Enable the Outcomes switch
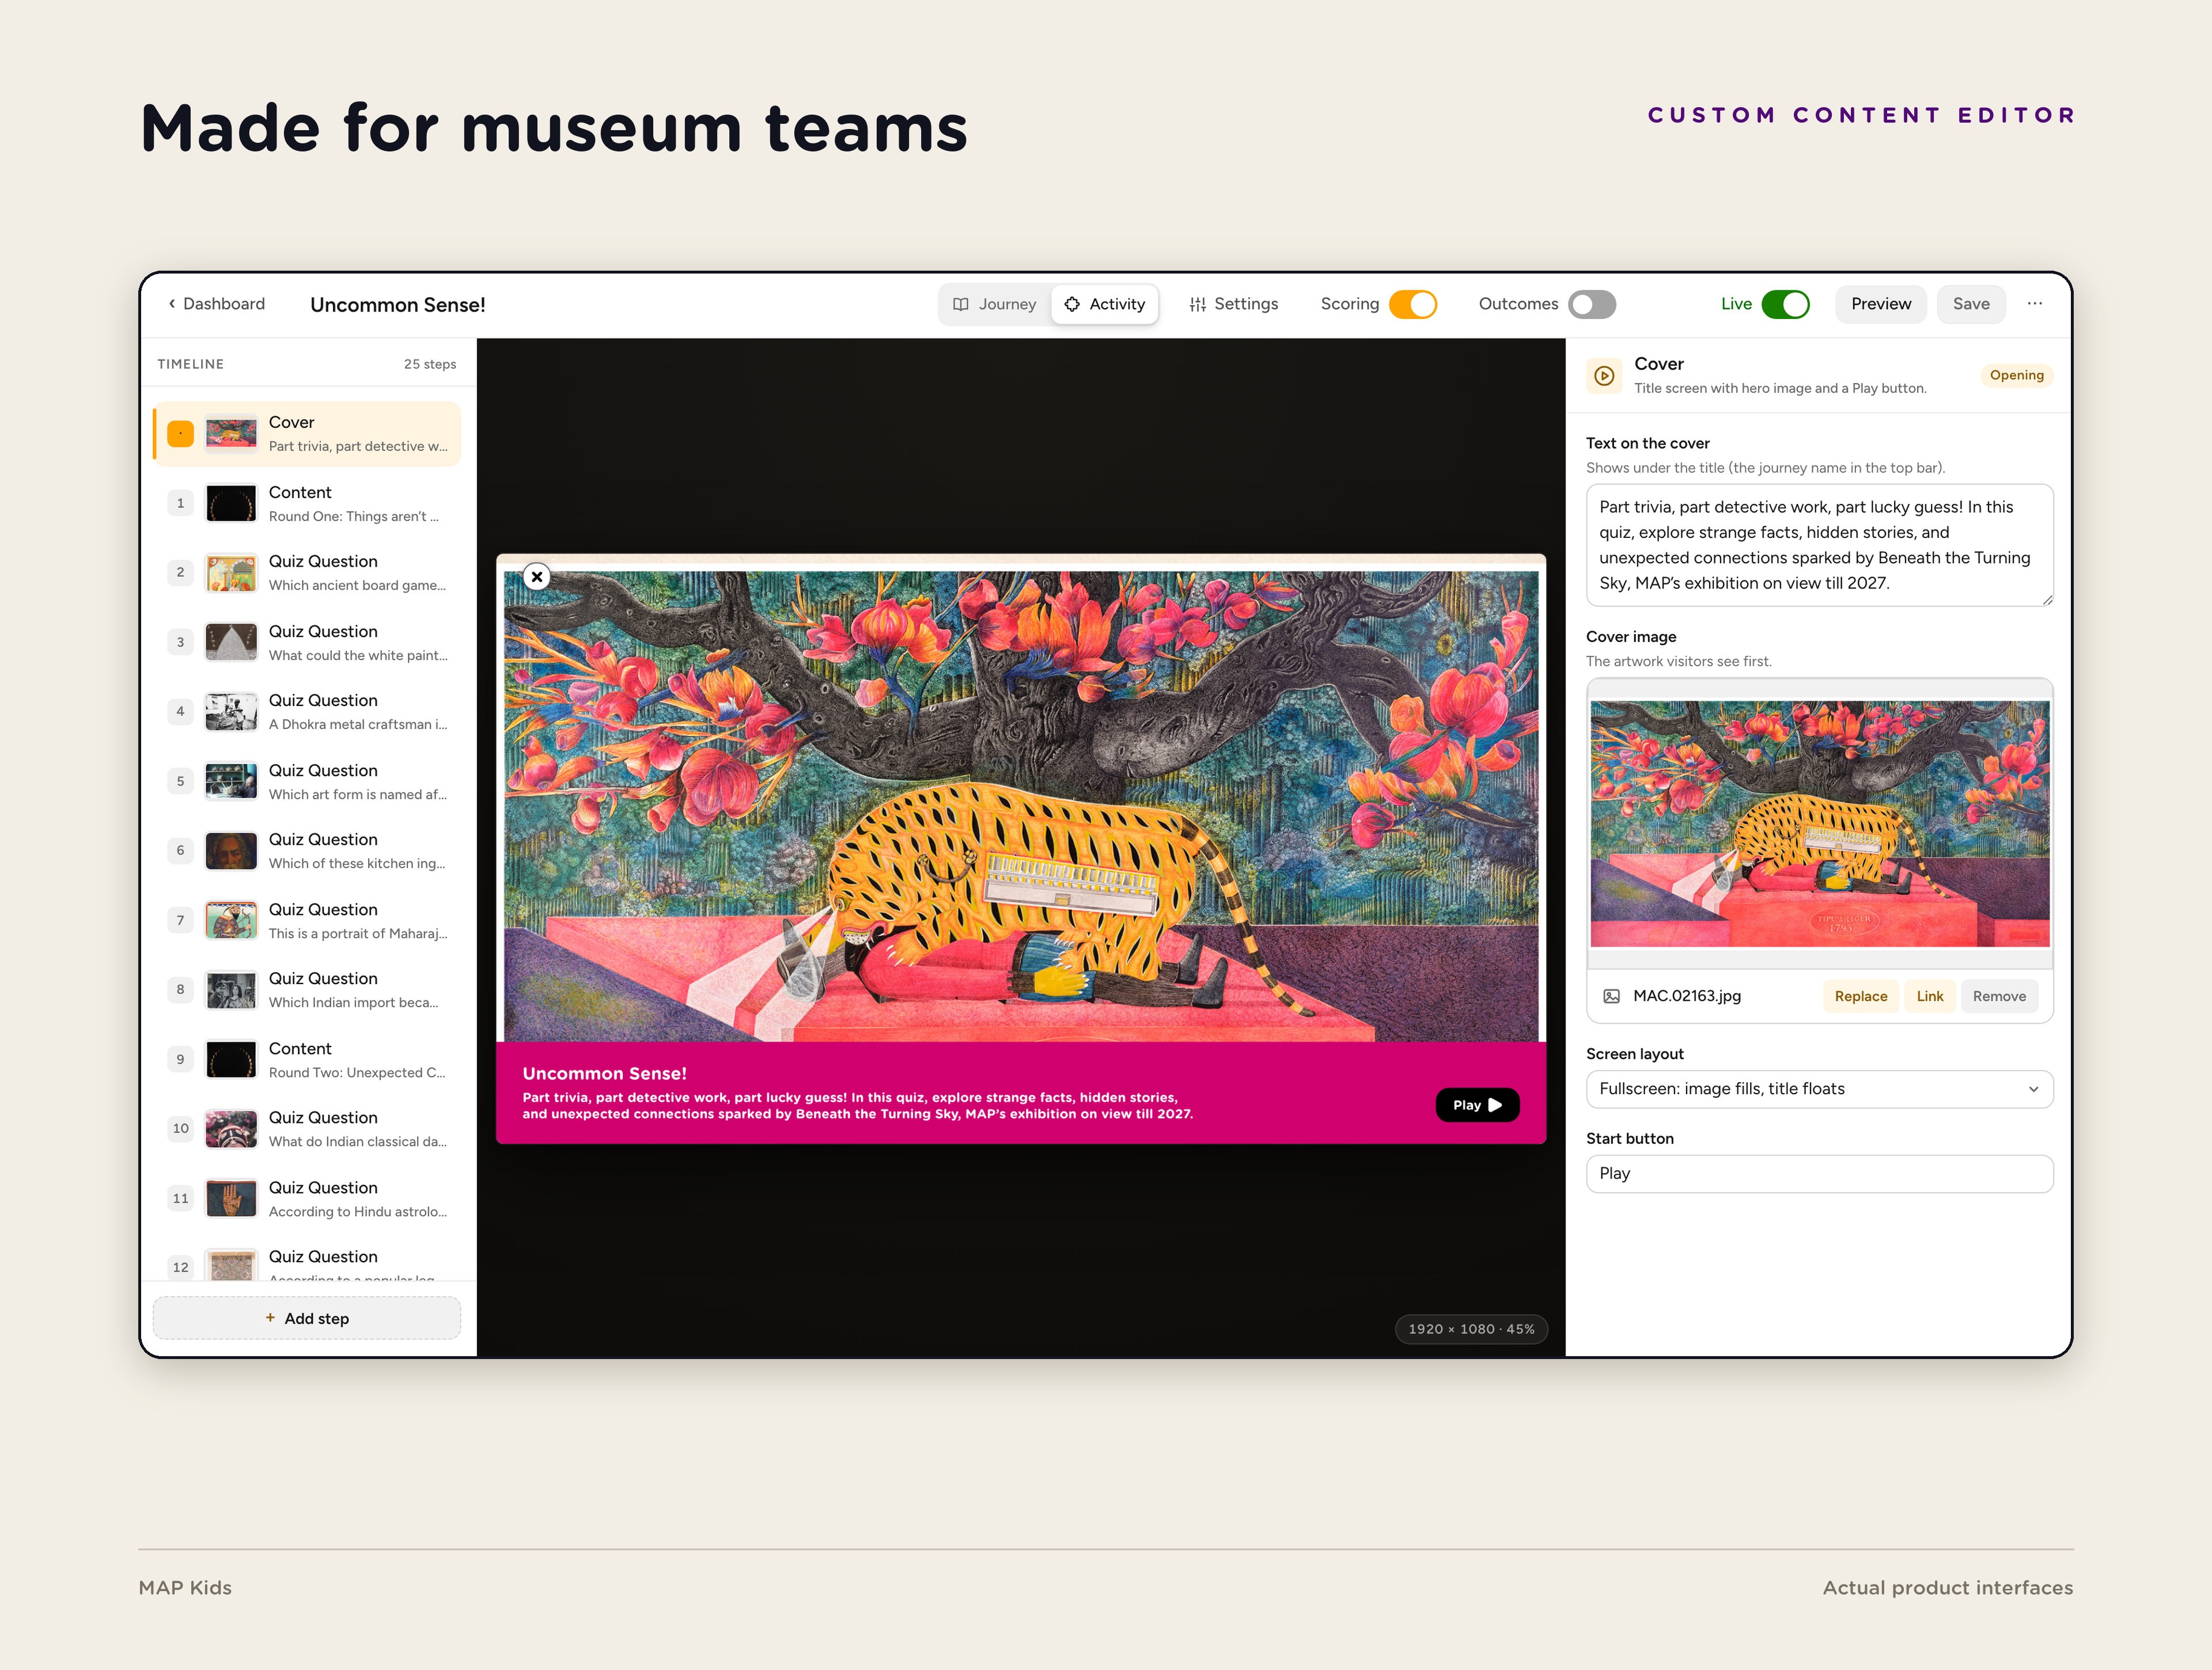The height and width of the screenshot is (1670, 2212). (x=1592, y=304)
